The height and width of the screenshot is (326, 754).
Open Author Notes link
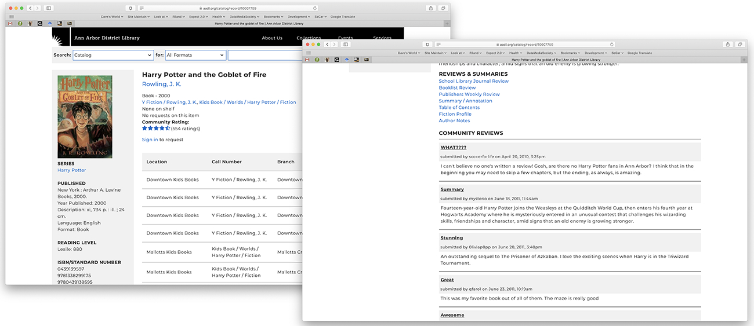(x=454, y=120)
